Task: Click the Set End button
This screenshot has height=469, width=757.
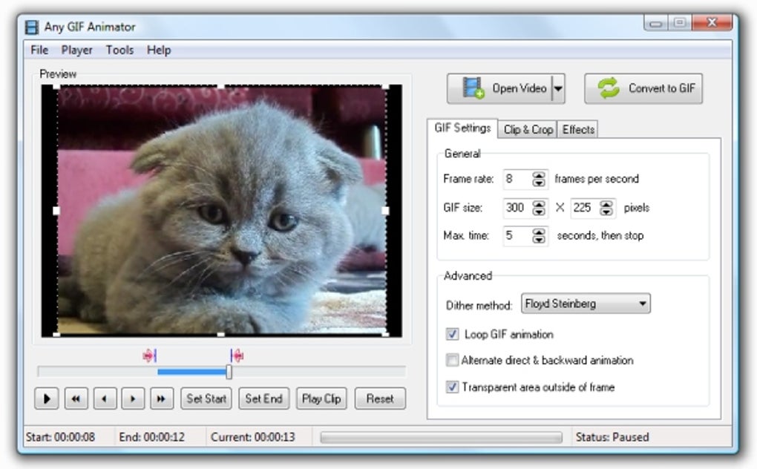Action: click(x=263, y=399)
